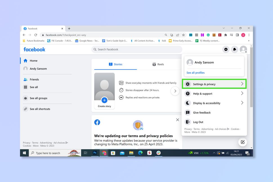Click the share page icon in address bar

[177, 35]
